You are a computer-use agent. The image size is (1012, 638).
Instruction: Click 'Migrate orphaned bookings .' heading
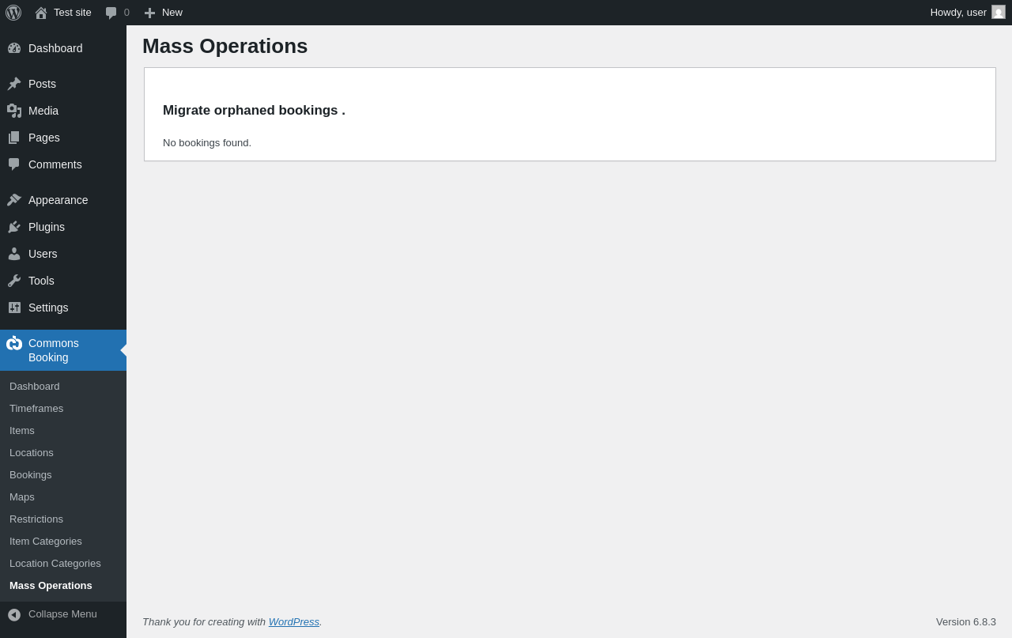(x=254, y=111)
